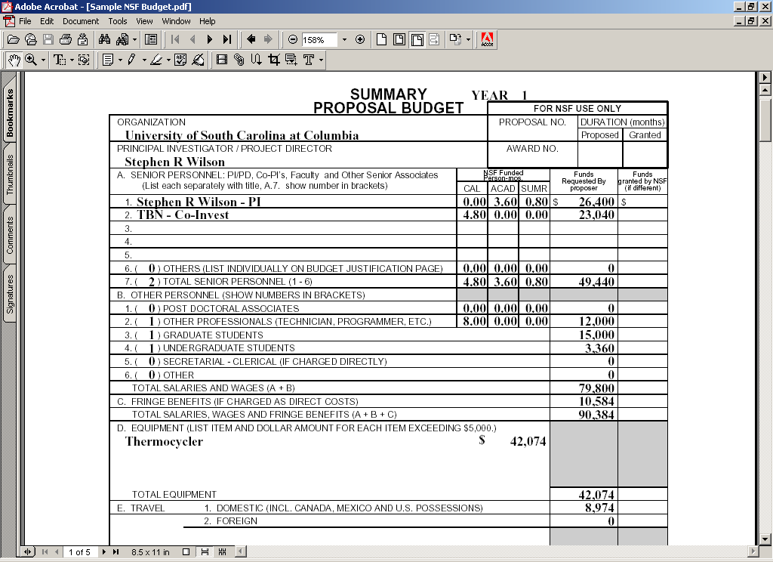Click the Go to Previous View arrow
The height and width of the screenshot is (562, 773).
click(251, 39)
